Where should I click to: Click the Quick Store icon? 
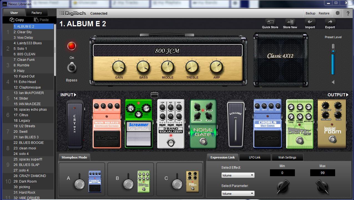pyautogui.click(x=270, y=22)
